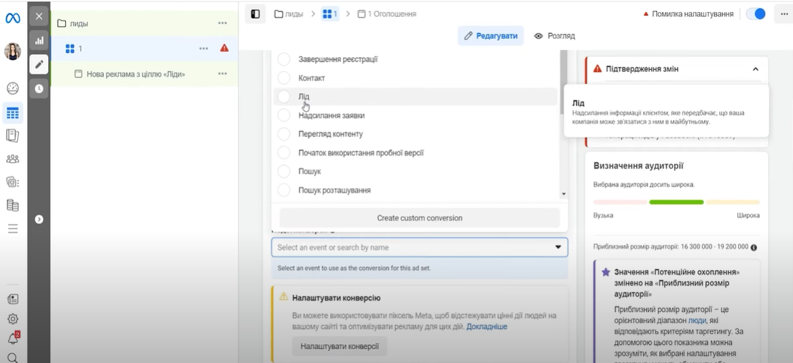793x363 pixels.
Task: Click Create custom conversion button
Action: pos(420,218)
